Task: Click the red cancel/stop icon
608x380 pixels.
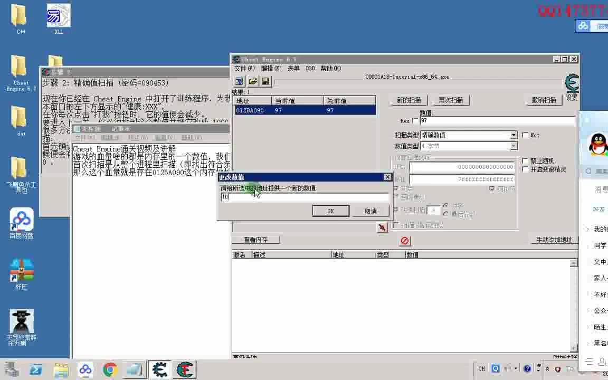Action: [405, 241]
